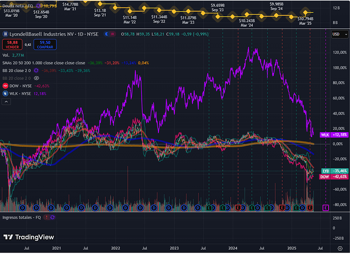Click the blue WLK company logo

6,94
